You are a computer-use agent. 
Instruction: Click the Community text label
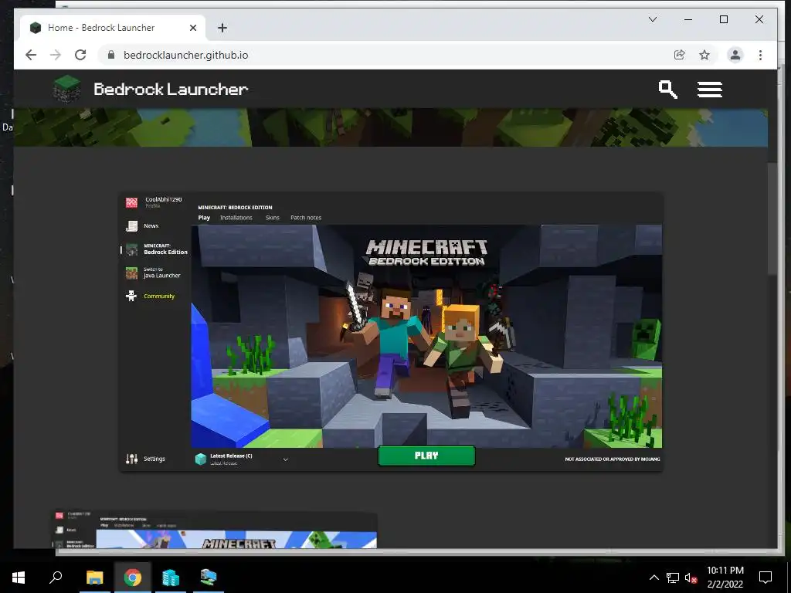click(159, 296)
